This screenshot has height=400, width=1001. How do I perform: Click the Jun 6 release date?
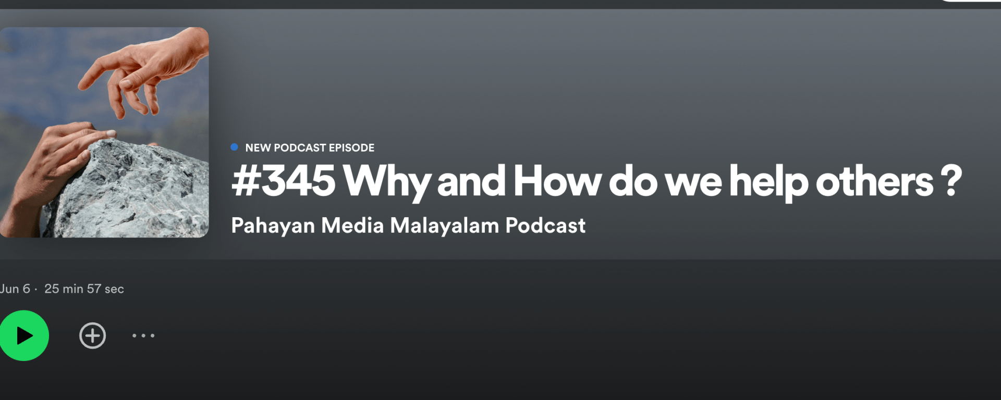15,289
